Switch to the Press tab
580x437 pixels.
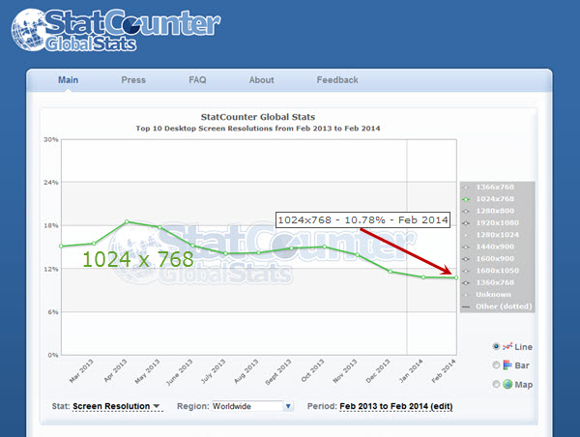point(133,80)
